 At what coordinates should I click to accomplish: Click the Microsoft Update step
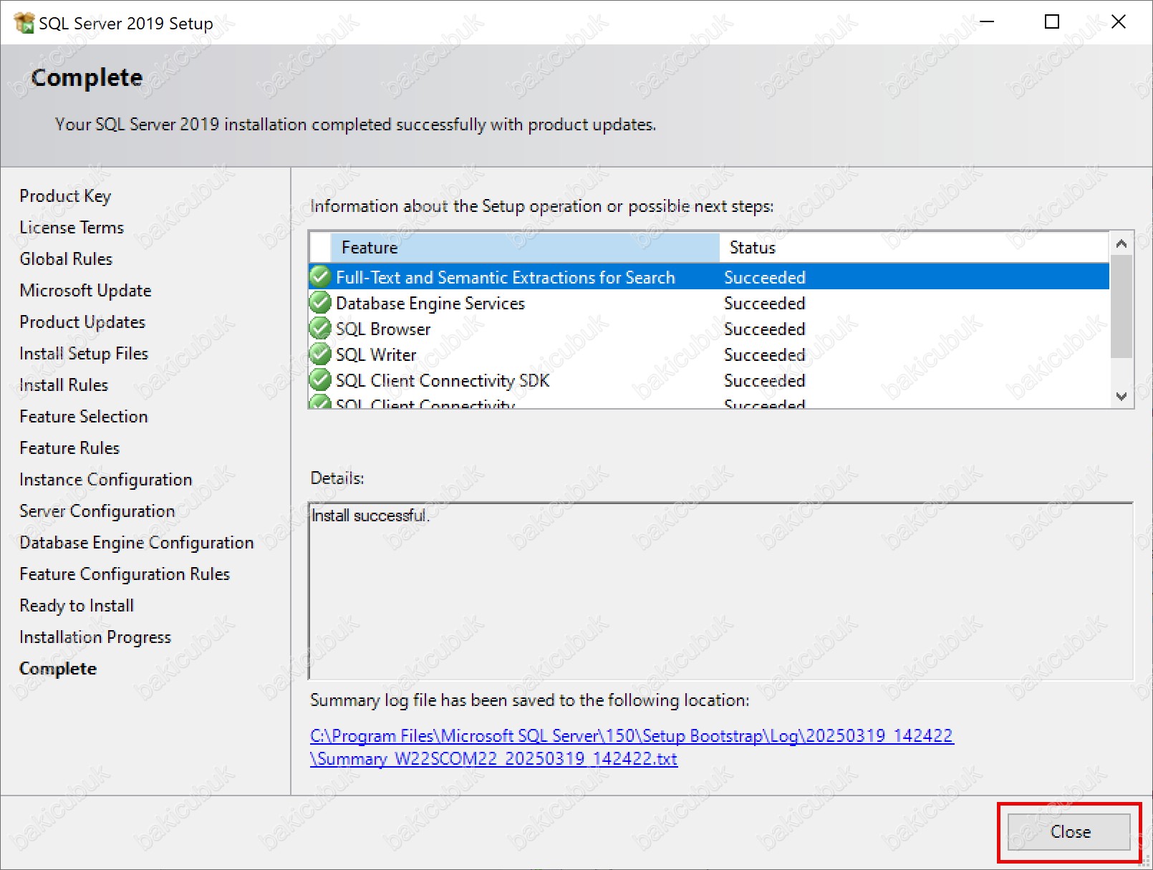pos(85,291)
